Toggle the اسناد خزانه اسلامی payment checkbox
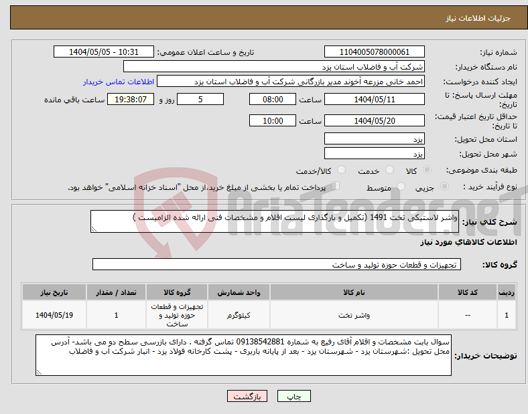 click(x=336, y=186)
